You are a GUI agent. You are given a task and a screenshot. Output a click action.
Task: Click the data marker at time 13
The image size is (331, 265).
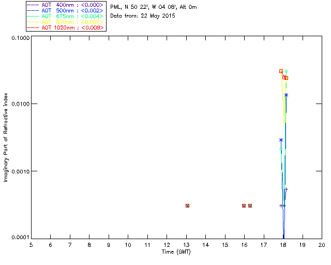coord(187,206)
